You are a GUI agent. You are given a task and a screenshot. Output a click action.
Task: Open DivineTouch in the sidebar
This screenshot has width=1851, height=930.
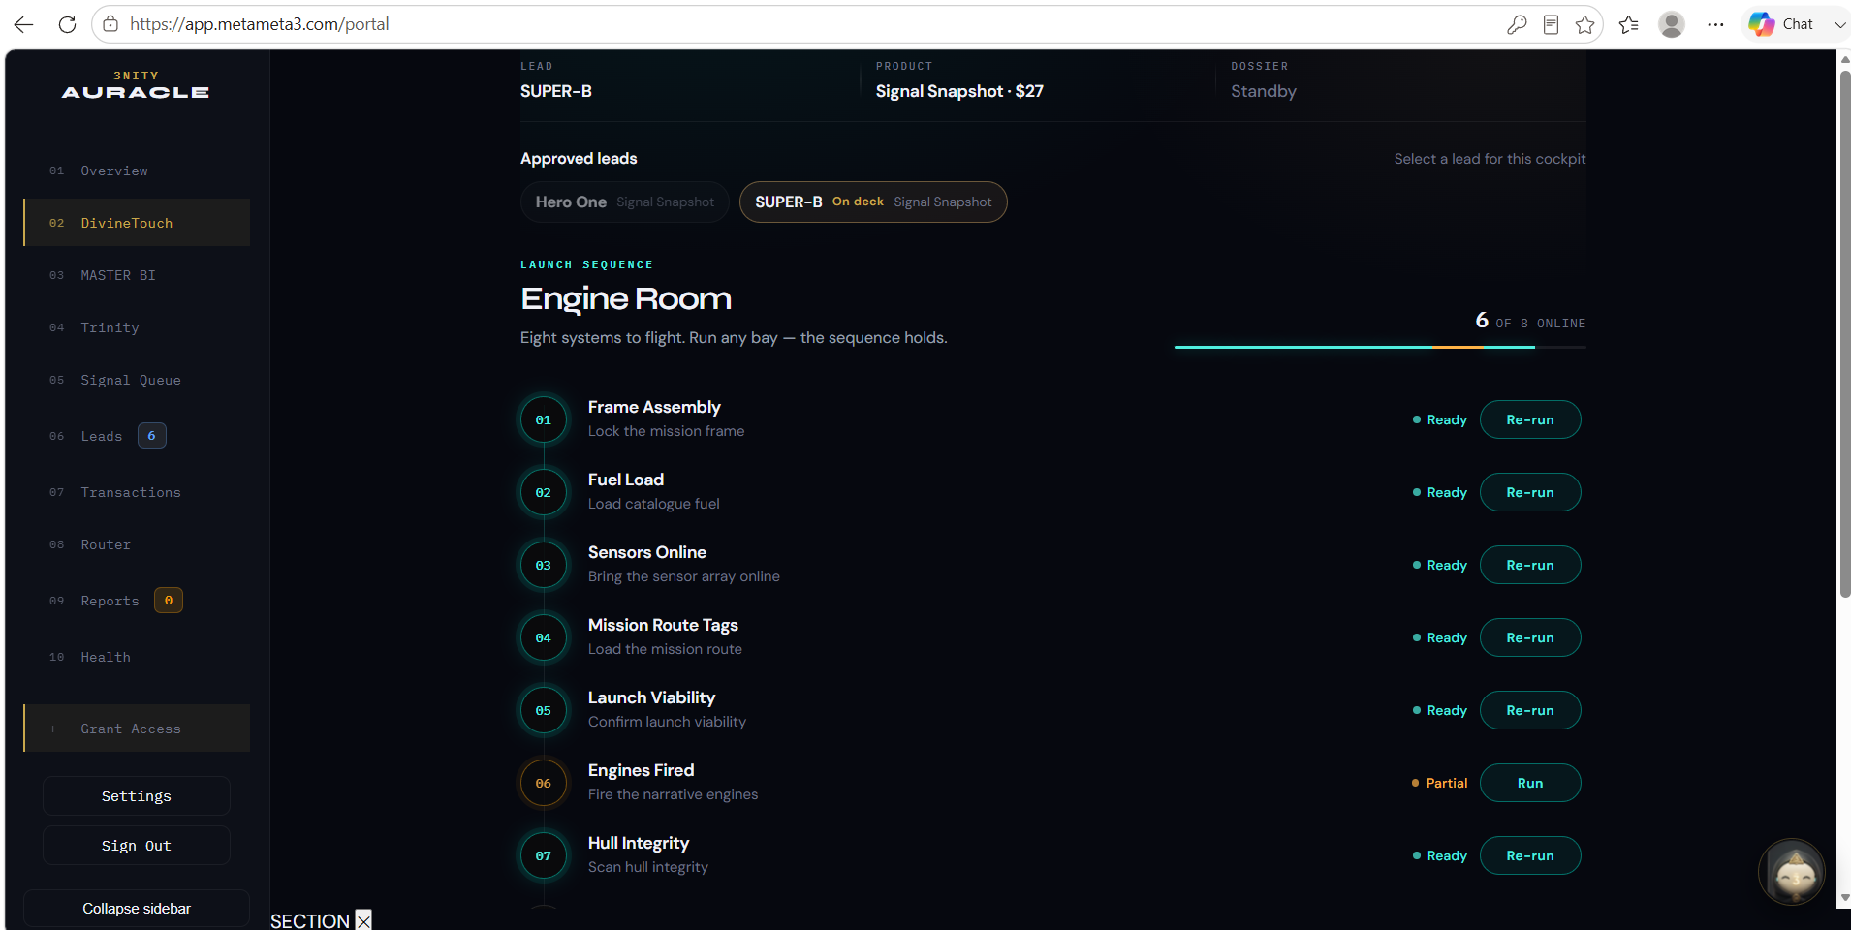click(x=137, y=223)
